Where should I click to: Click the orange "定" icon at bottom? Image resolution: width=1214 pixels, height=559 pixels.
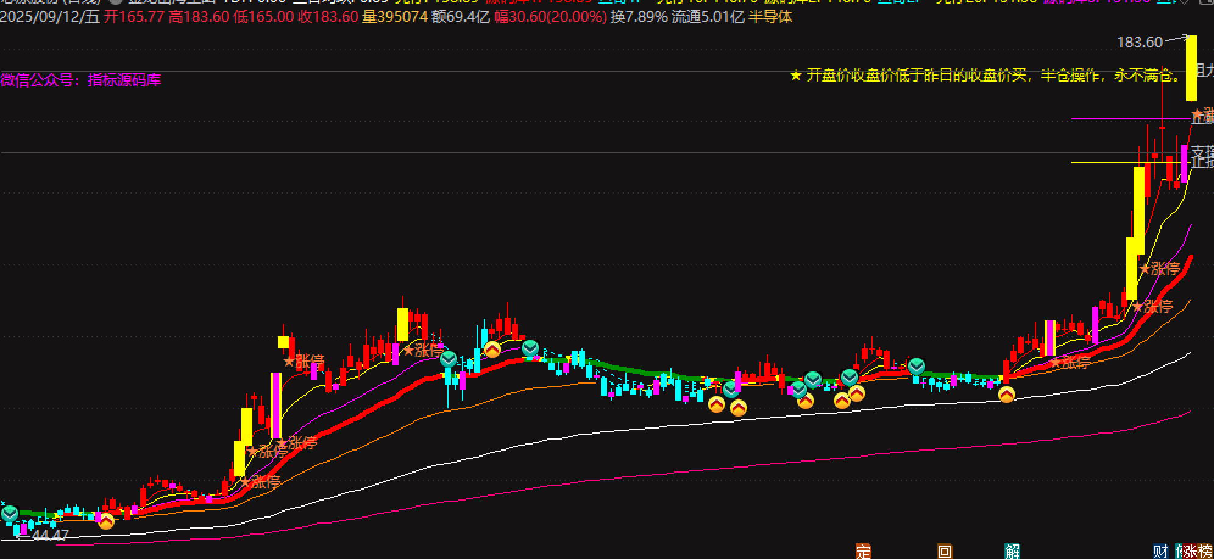coord(863,552)
